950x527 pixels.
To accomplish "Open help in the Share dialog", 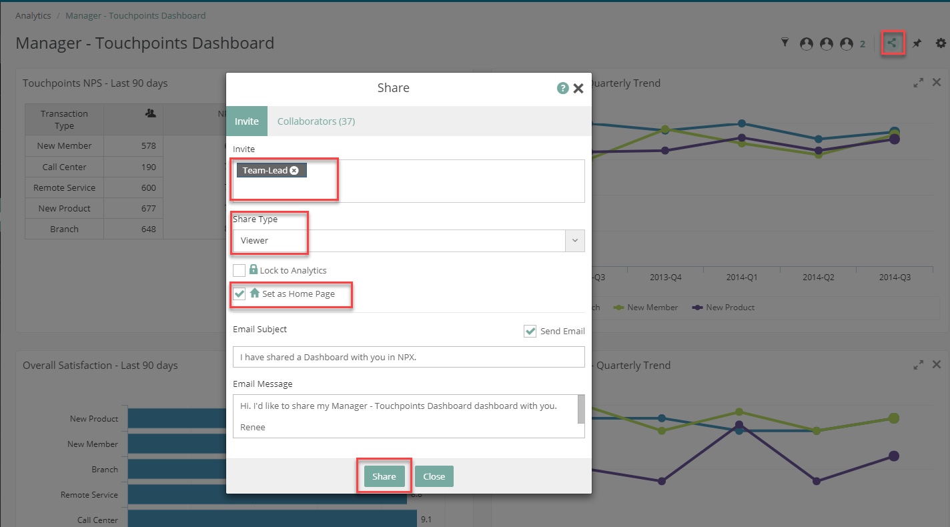I will [562, 88].
